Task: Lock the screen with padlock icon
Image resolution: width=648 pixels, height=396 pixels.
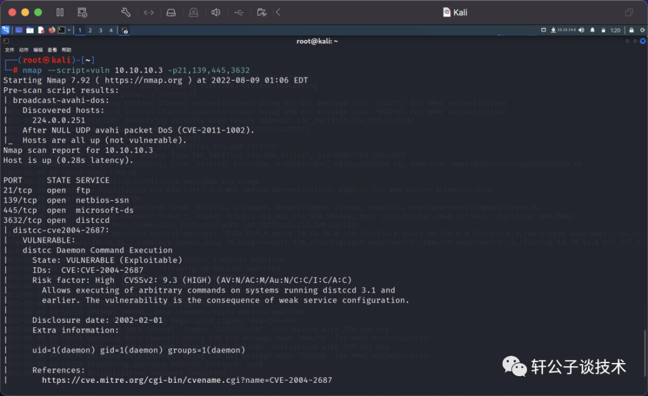Action: (x=631, y=30)
